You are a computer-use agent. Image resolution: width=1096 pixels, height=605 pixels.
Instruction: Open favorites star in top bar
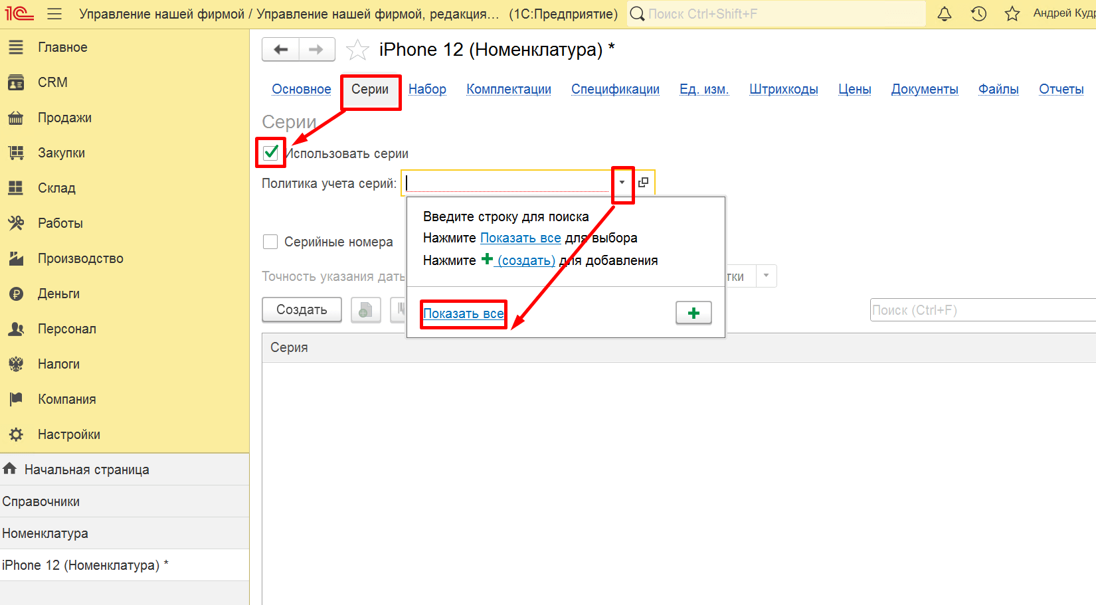coord(1012,13)
